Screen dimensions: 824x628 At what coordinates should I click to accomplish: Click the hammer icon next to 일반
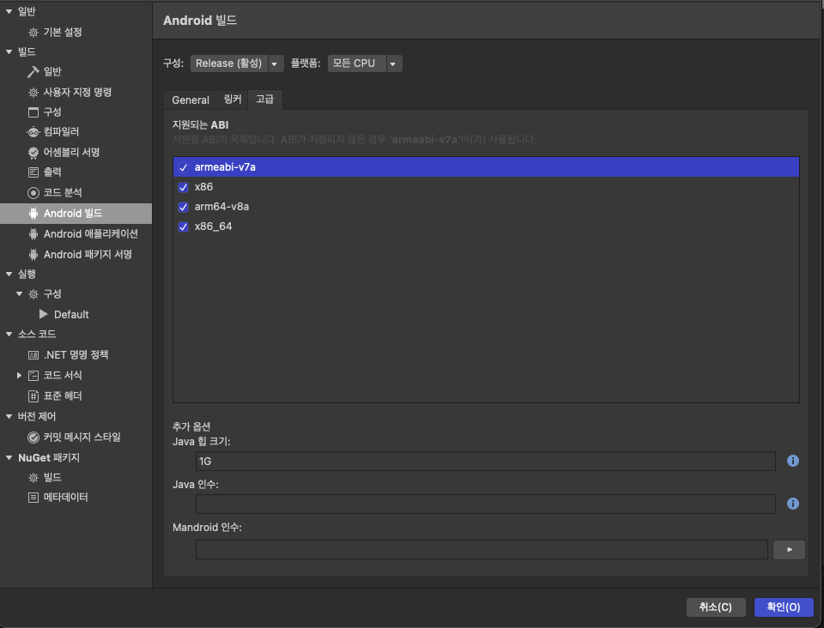coord(33,71)
